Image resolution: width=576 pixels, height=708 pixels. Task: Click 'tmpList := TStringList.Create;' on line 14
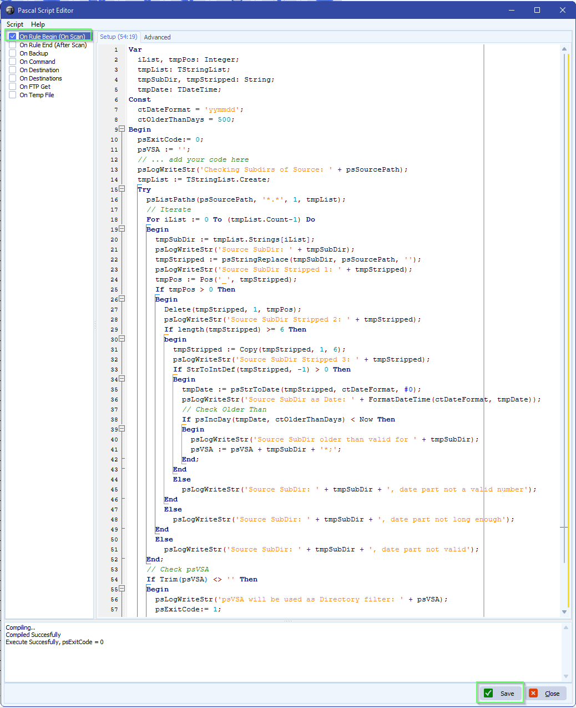pos(204,179)
